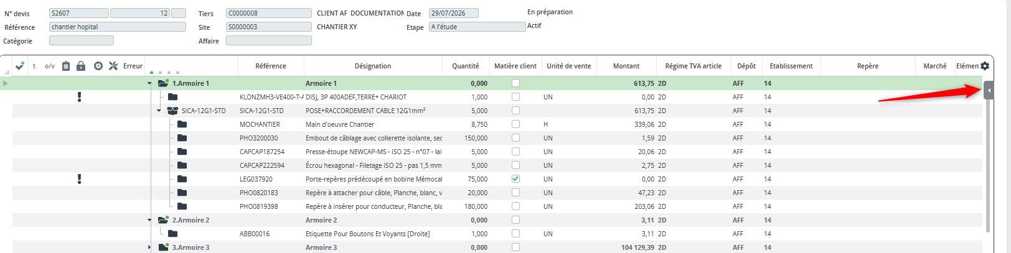Click folder icon of PHO0819398 row
Image resolution: width=1011 pixels, height=253 pixels.
(182, 206)
